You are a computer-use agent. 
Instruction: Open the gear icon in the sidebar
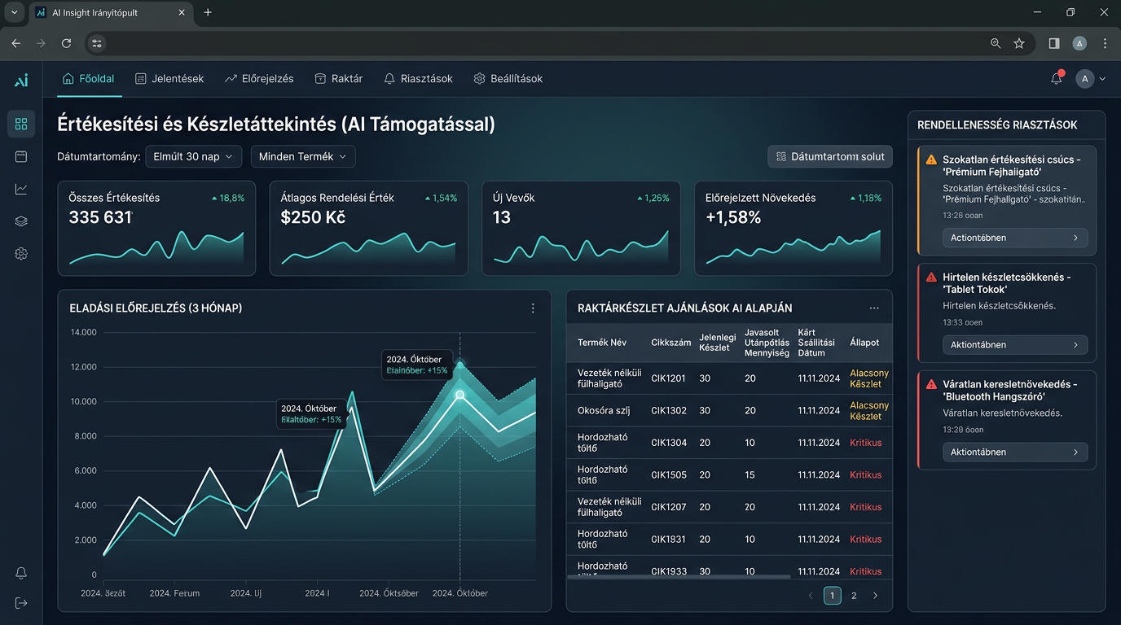pyautogui.click(x=21, y=254)
